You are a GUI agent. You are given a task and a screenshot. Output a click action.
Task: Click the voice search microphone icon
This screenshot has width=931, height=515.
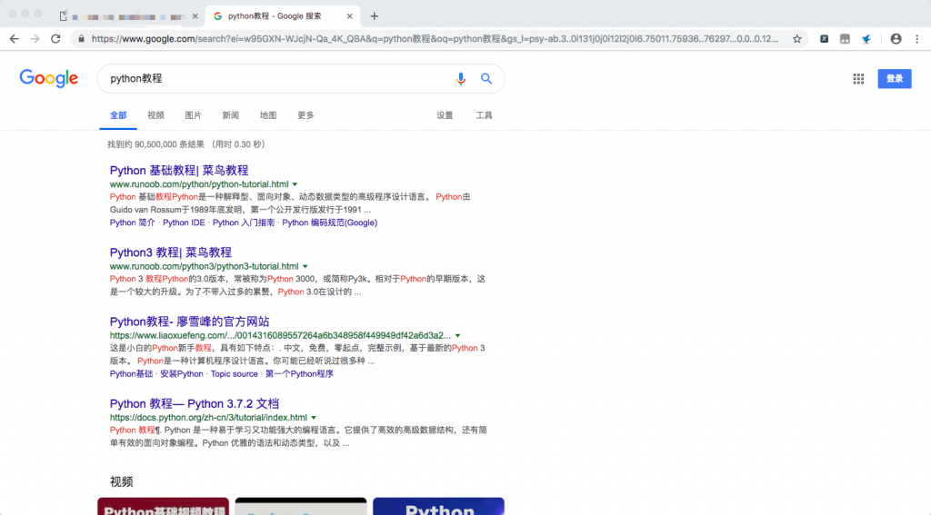tap(461, 79)
